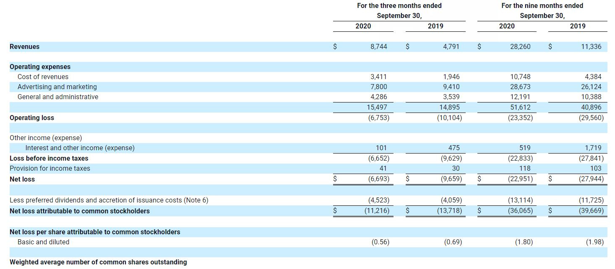This screenshot has width=615, height=269.
Task: Click cost of revenues value 3,411
Action: [x=379, y=77]
